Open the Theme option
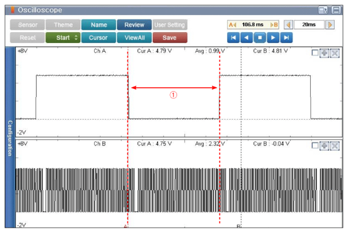348x233 pixels. [x=63, y=25]
